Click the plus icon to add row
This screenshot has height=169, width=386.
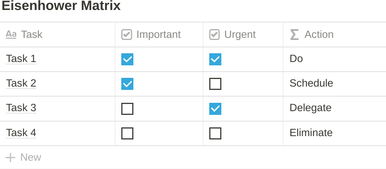tap(10, 157)
